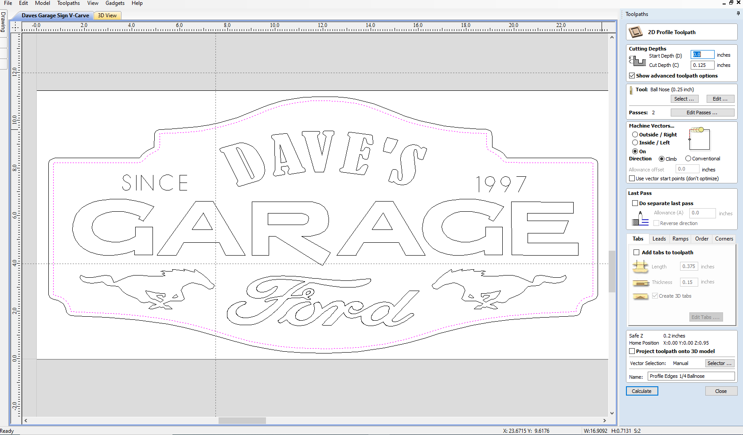Switch to Daves Garage Sign V-Carve tab
The image size is (743, 435).
(55, 16)
